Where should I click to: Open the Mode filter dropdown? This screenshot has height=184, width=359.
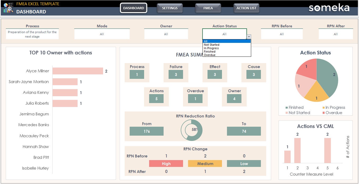click(102, 34)
